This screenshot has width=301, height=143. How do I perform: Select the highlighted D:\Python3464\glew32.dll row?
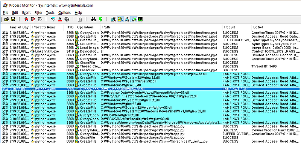click(150, 89)
